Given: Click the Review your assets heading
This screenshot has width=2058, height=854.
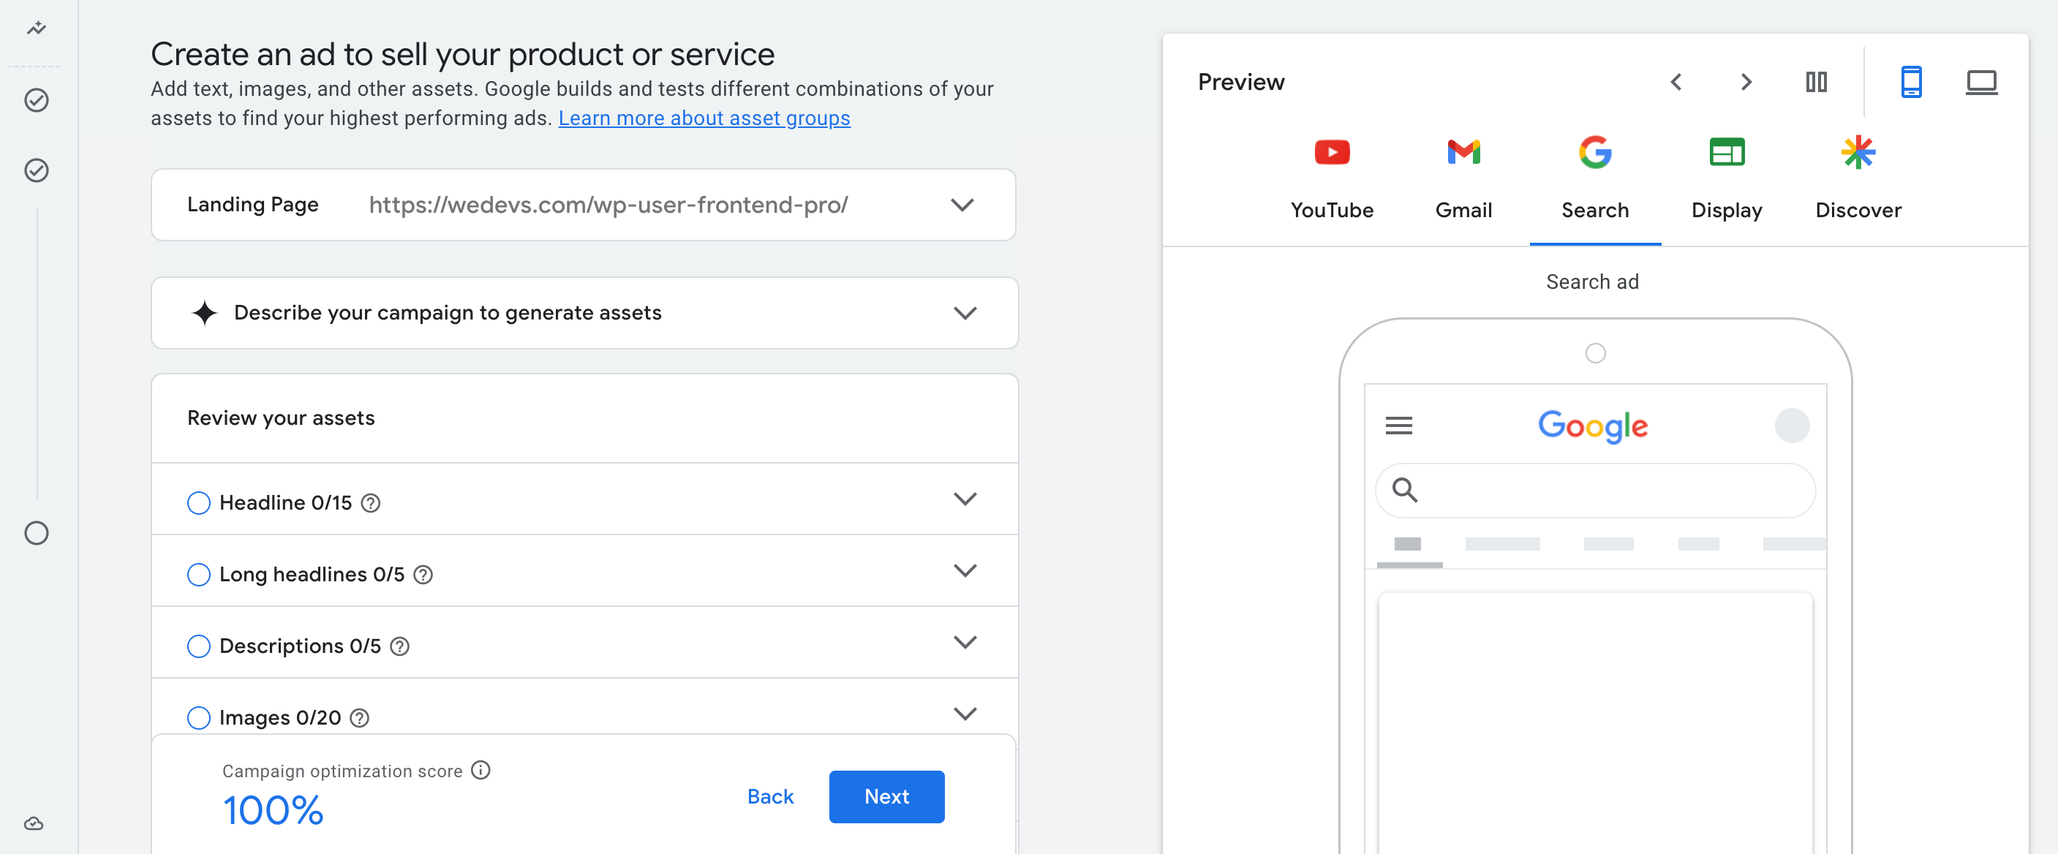Looking at the screenshot, I should pos(282,417).
